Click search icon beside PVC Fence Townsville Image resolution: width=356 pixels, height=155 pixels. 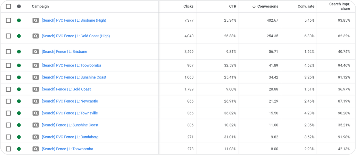[x=36, y=113]
